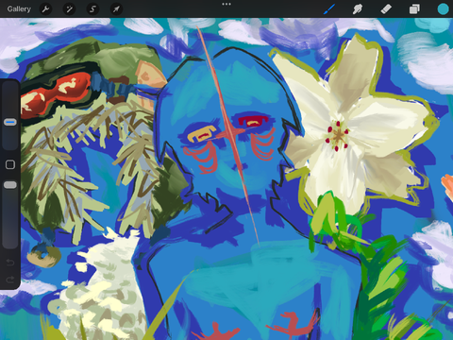Image resolution: width=453 pixels, height=340 pixels.
Task: Click the yellow eye on blue face
Action: 202,133
